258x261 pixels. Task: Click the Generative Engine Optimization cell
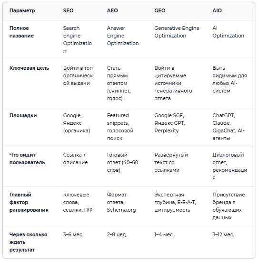(x=177, y=32)
